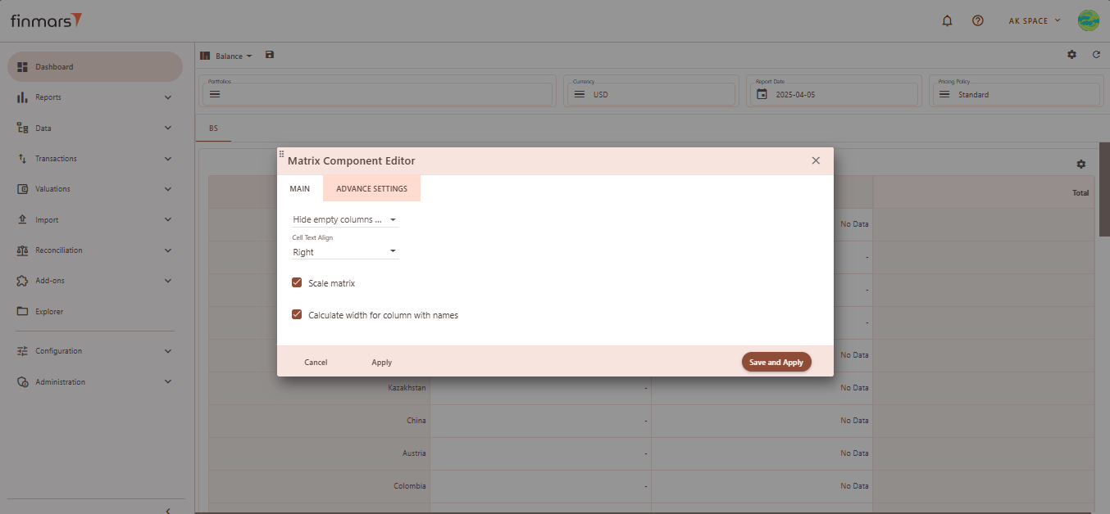Expand the AK SPACE workspace dropdown
Screen dimensions: 1110x514
(x=1034, y=20)
